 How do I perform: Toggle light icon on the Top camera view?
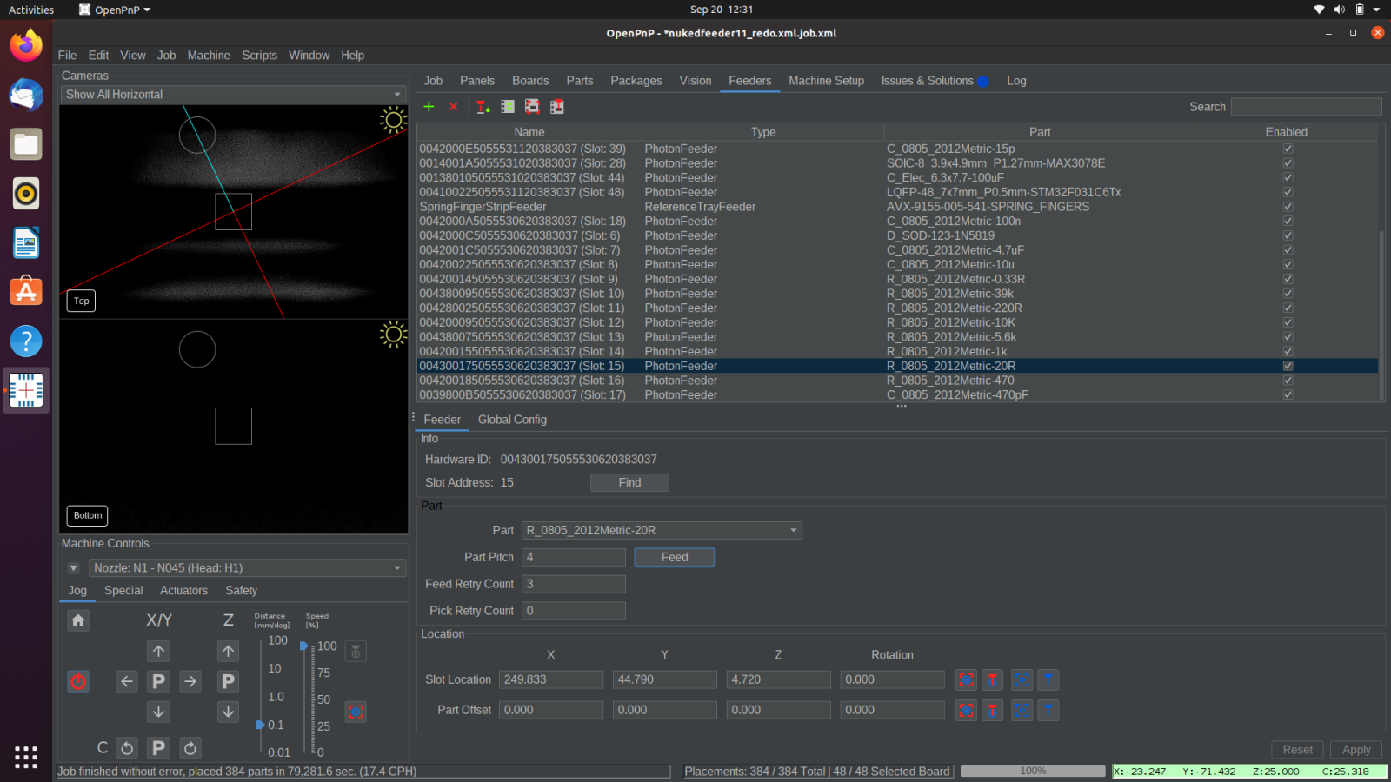393,120
